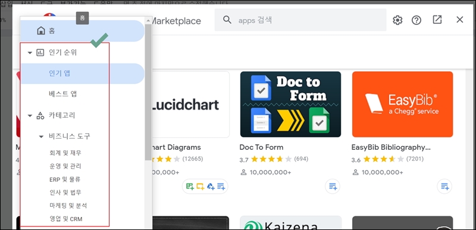
Task: Open the Kaizena app thumbnail
Action: tap(290, 223)
